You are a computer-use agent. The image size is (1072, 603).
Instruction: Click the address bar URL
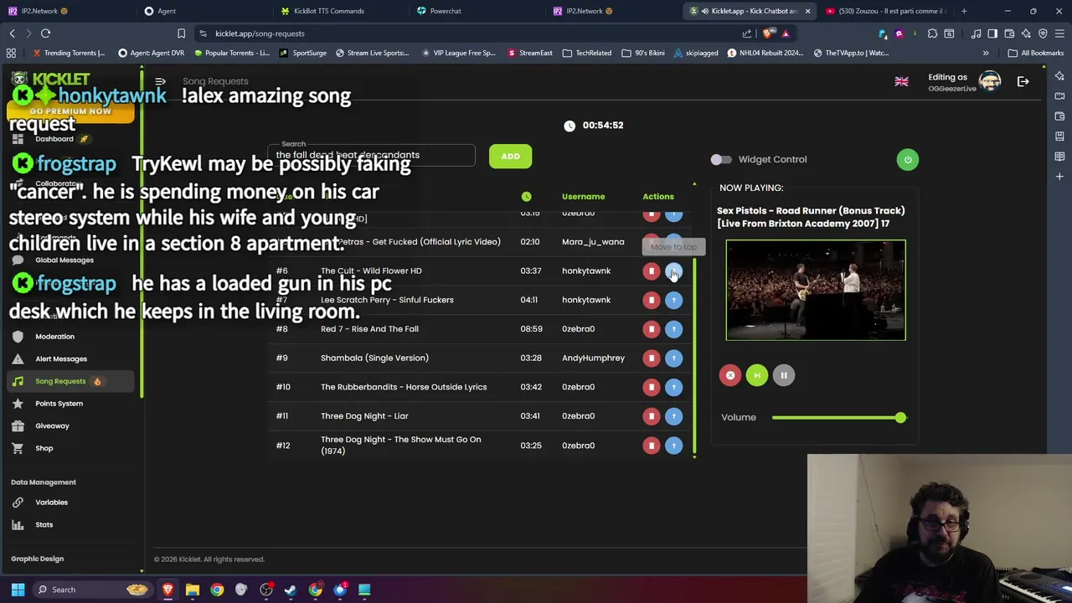(260, 33)
